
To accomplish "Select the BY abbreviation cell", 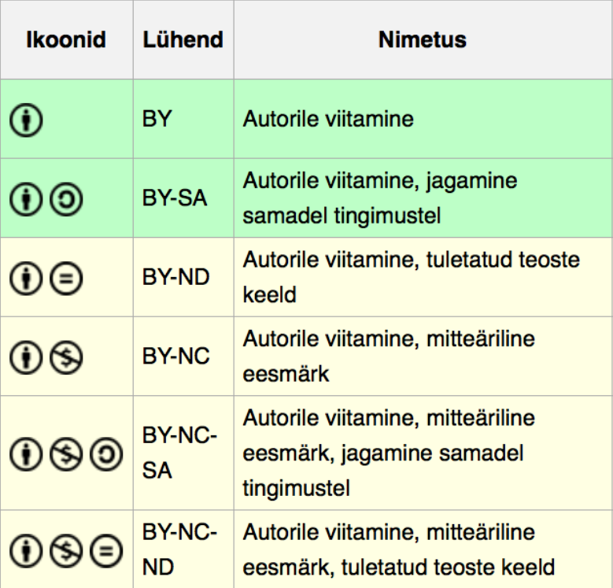I will pyautogui.click(x=183, y=119).
